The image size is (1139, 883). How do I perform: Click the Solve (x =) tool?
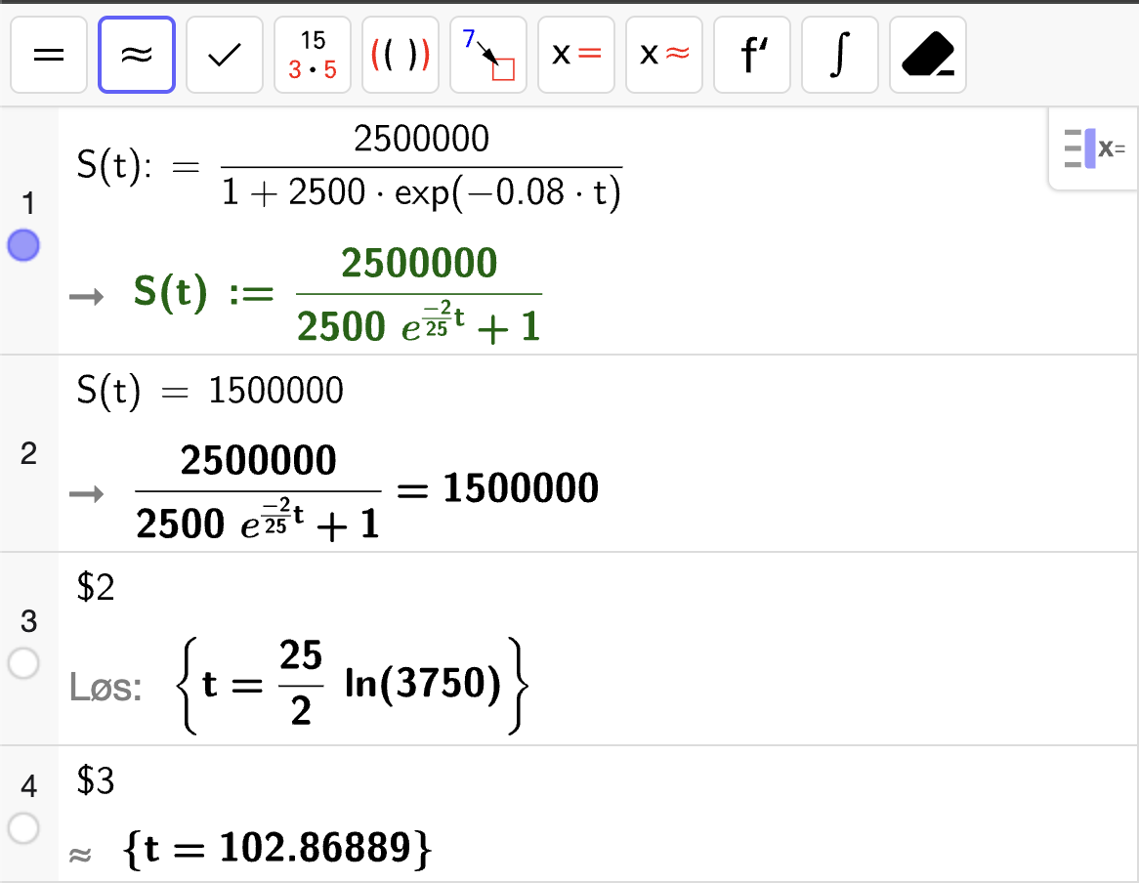[576, 55]
